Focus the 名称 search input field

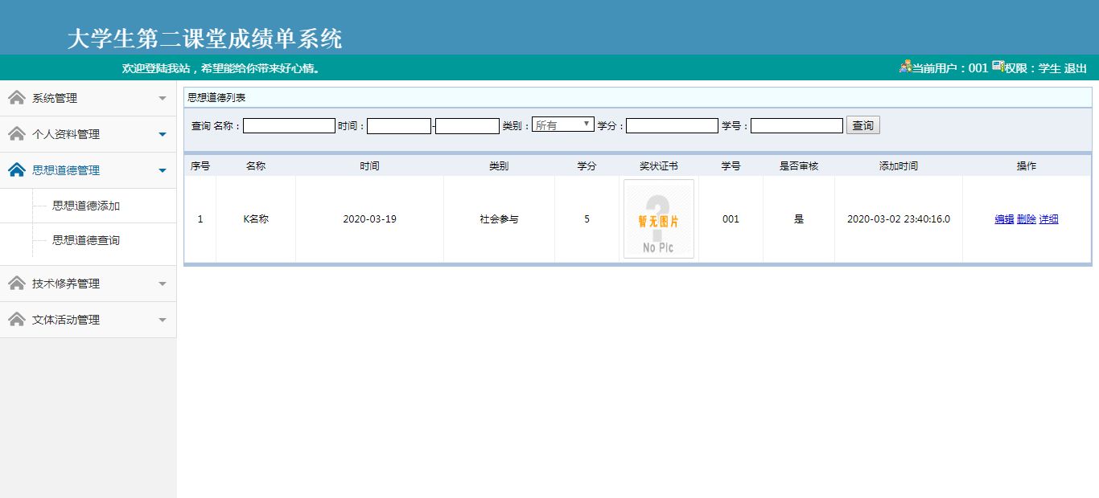[289, 126]
